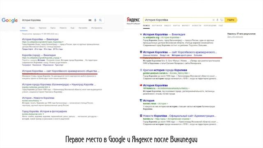Screen dimensions: 263x148
Task: Open Google 'Инструменты' search tools
Action: point(97,28)
